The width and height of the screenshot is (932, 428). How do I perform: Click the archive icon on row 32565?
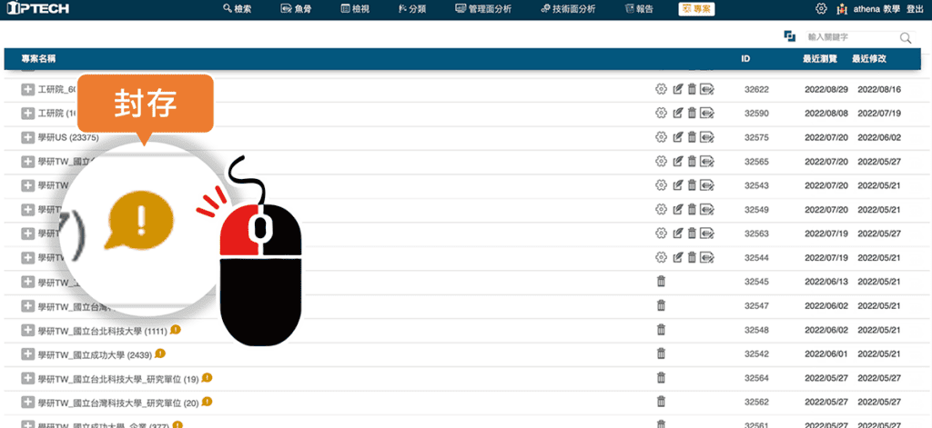[706, 161]
